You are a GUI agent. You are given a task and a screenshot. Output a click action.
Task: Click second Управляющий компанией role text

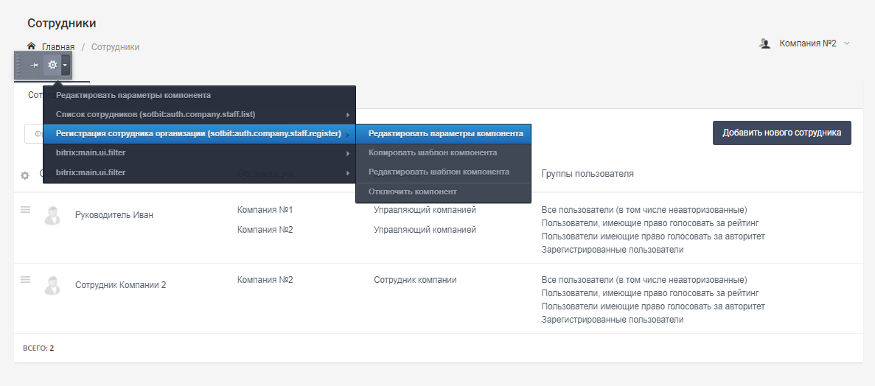pyautogui.click(x=425, y=230)
